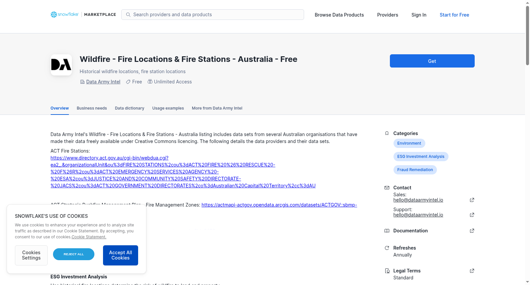
Task: Click the provider building icon beside Data Army Intel
Action: tap(82, 82)
